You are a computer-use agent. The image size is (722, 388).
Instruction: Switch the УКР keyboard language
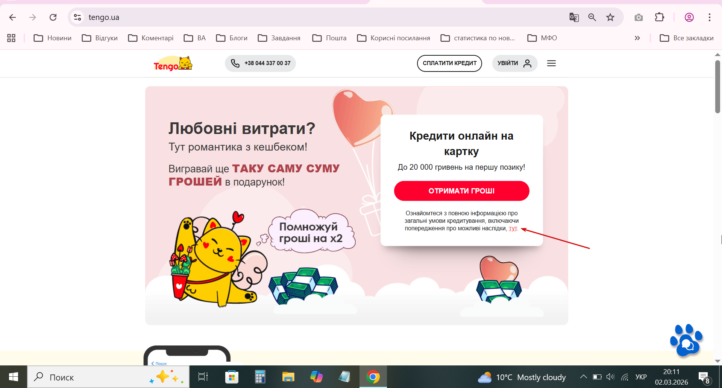[x=641, y=377]
